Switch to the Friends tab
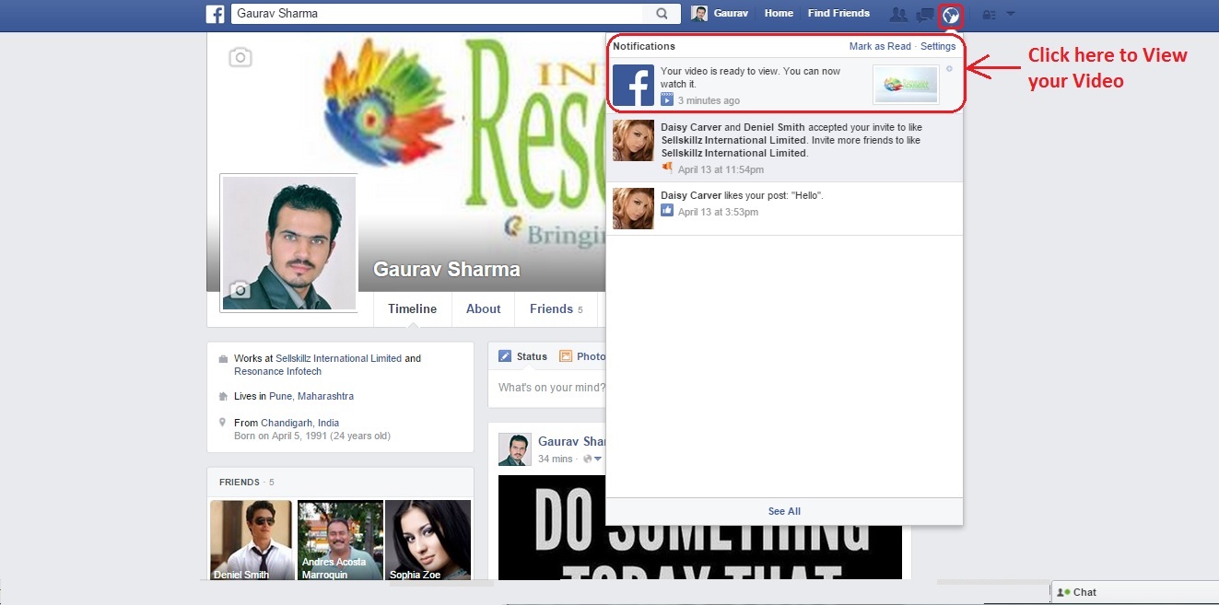This screenshot has height=605, width=1219. coord(557,309)
